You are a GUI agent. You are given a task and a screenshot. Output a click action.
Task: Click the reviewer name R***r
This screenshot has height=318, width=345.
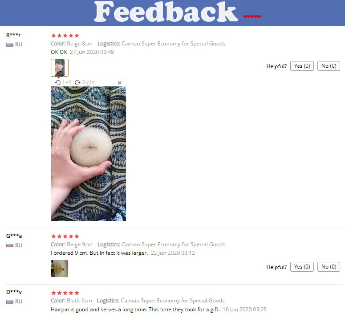[x=13, y=35]
